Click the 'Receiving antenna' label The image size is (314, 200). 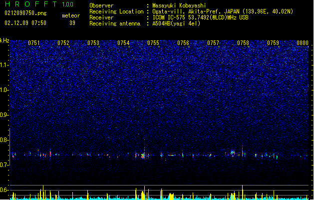(x=115, y=23)
